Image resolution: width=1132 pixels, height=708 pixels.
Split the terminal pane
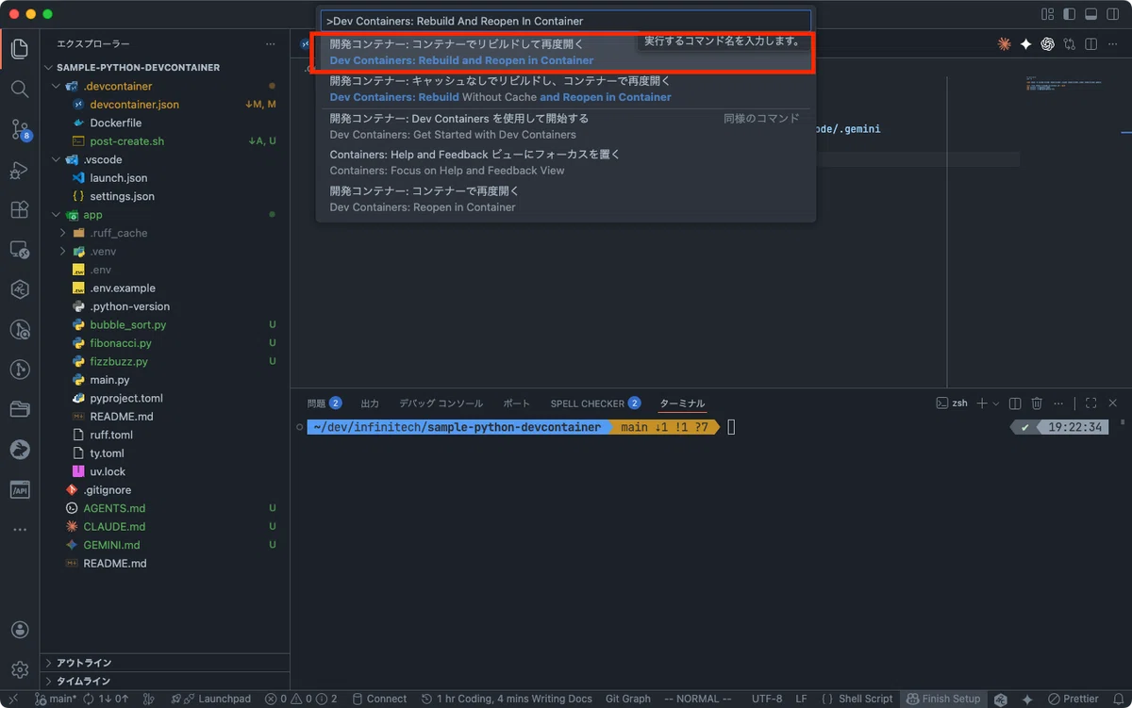[x=1015, y=403]
